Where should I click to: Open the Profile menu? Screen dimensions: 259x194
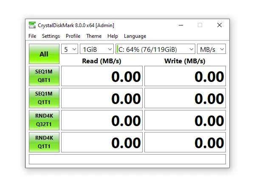(x=73, y=36)
